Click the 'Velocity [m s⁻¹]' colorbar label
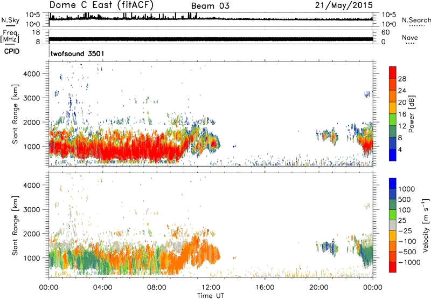Screen dimensions: 431x299 point(426,225)
